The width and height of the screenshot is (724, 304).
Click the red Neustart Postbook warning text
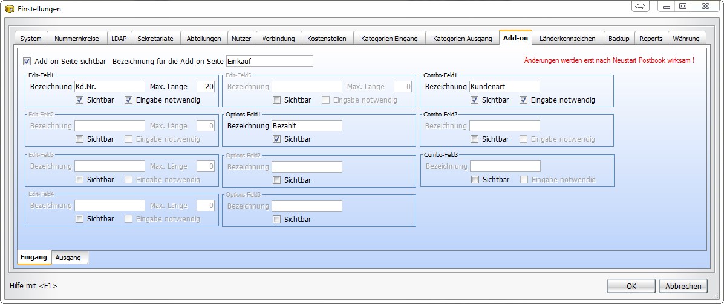tap(610, 60)
